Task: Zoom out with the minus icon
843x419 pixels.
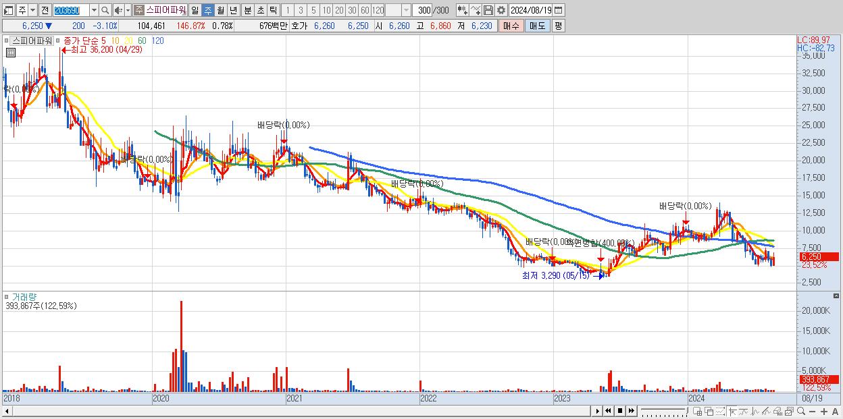Action: tap(813, 412)
